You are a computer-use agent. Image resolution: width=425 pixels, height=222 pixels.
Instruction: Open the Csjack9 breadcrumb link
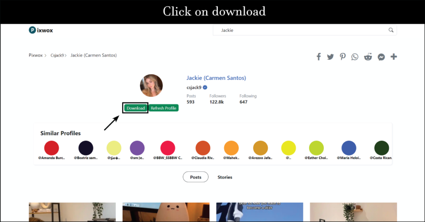point(57,55)
